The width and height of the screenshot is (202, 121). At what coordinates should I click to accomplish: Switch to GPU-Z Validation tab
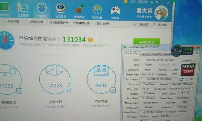coord(167,54)
